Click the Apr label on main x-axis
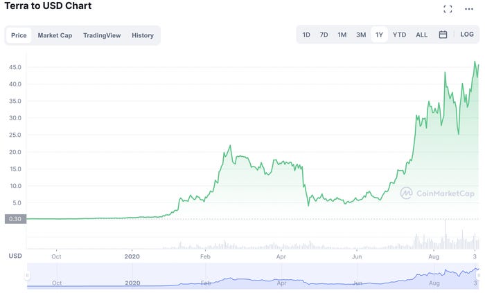485x293 pixels. pyautogui.click(x=281, y=256)
